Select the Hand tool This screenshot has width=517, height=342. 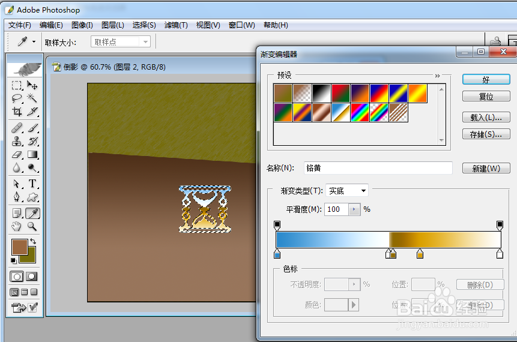pos(17,226)
